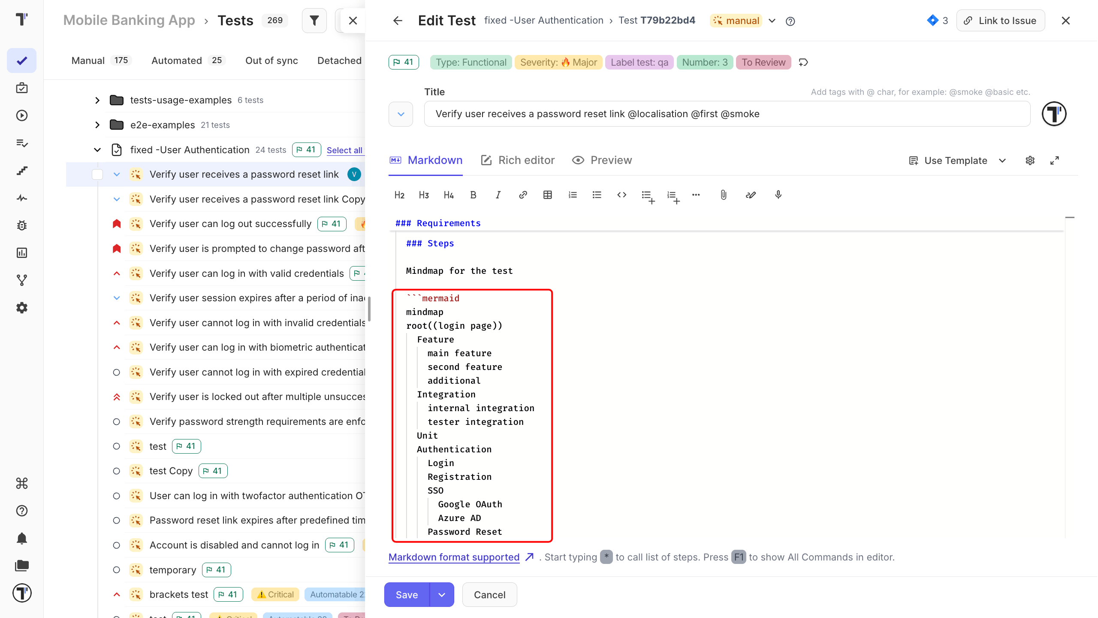The height and width of the screenshot is (618, 1098).
Task: Open the projects folder icon in sidebar
Action: (21, 566)
